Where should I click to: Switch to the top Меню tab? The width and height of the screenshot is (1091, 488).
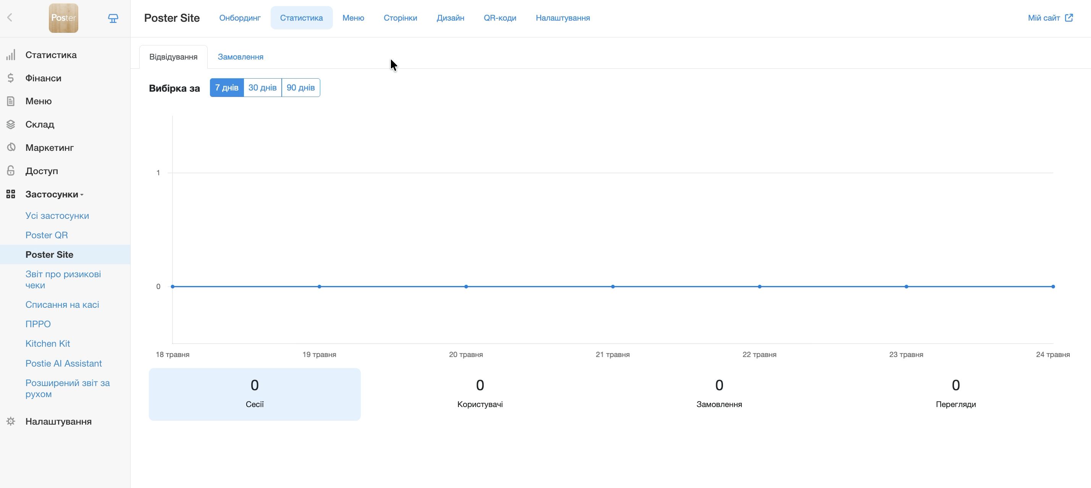(x=353, y=18)
